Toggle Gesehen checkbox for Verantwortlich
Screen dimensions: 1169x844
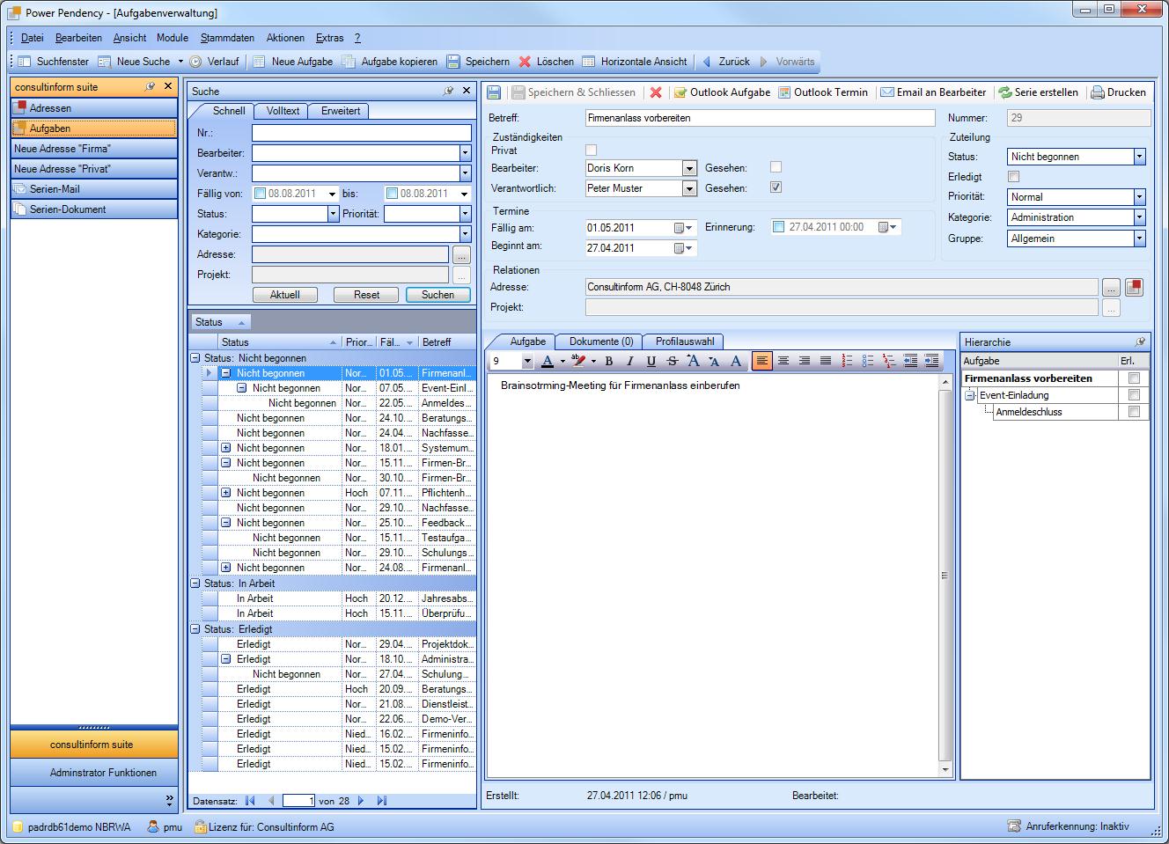click(x=776, y=187)
